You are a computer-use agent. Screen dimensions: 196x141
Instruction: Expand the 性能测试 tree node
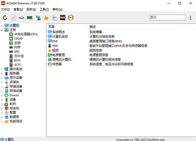(x=2, y=122)
